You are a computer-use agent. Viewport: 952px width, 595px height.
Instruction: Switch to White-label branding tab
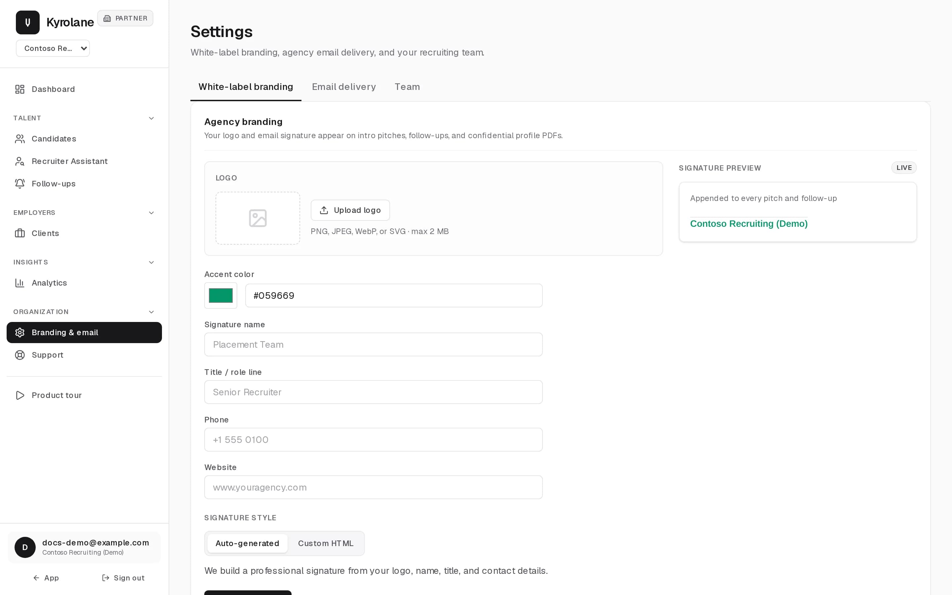(246, 87)
